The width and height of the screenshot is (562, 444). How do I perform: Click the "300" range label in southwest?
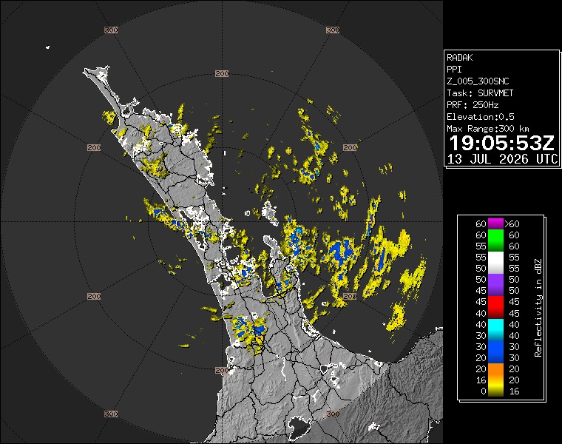point(111,414)
